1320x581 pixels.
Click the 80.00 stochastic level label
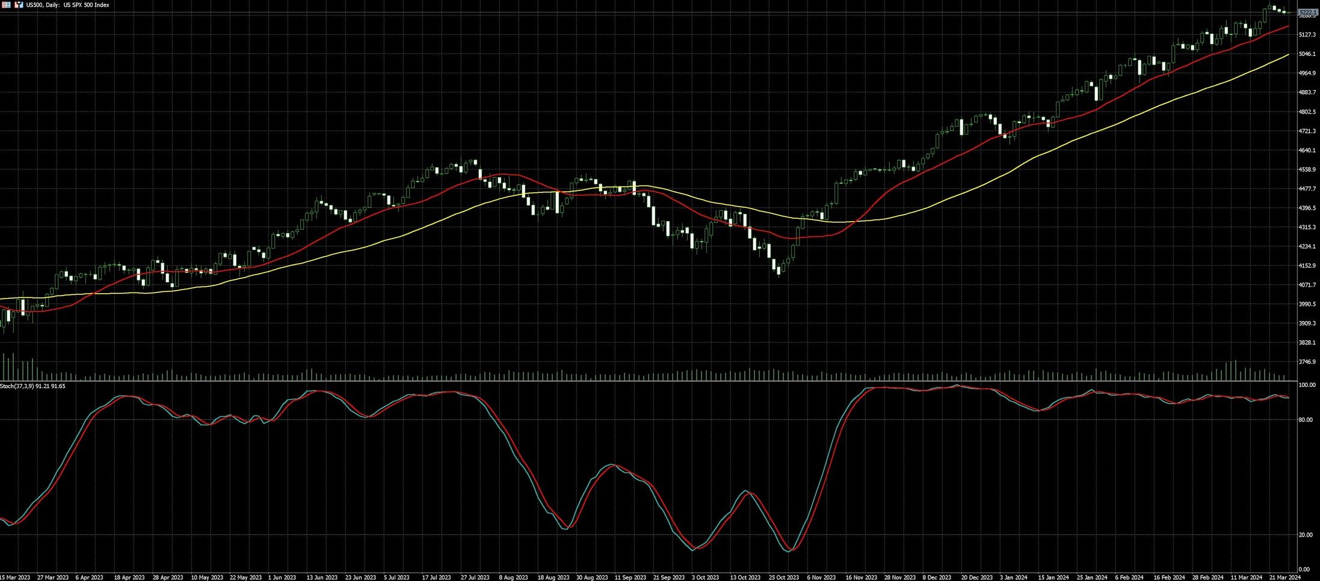coord(1306,420)
